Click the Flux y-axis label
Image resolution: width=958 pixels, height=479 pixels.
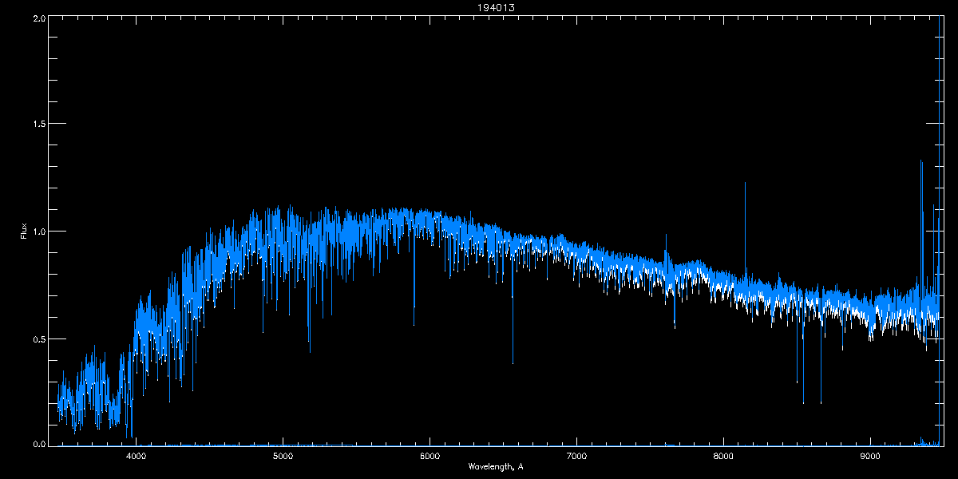point(24,232)
